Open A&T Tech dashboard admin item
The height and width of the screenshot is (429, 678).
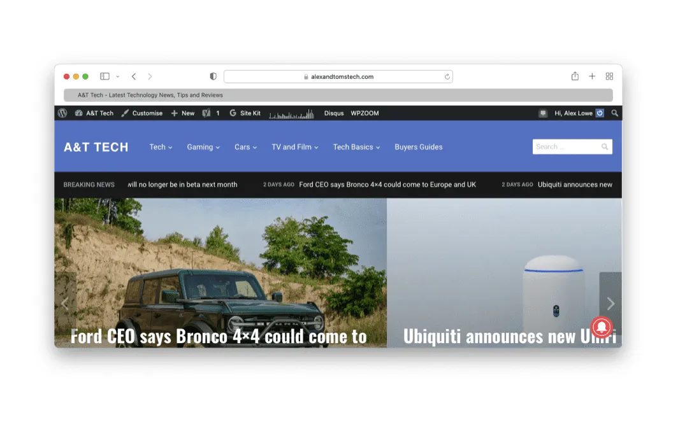click(94, 113)
